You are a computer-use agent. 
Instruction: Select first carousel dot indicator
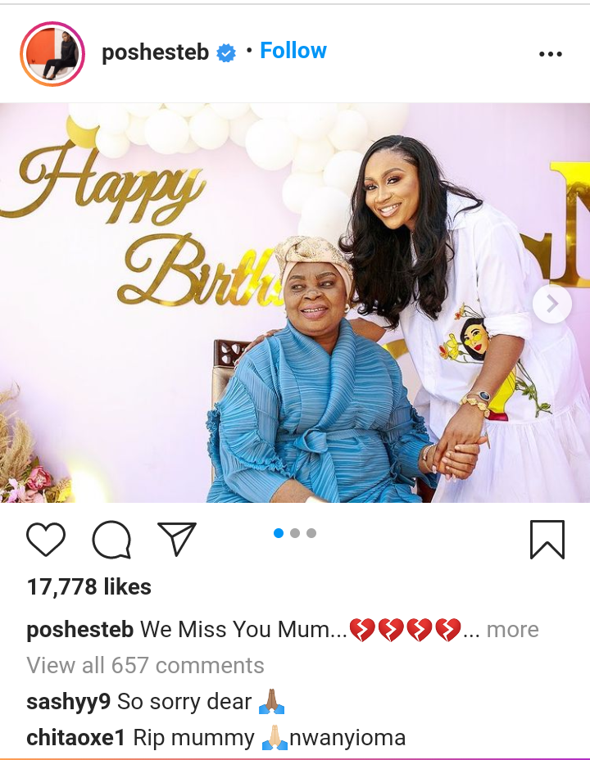pyautogui.click(x=279, y=533)
